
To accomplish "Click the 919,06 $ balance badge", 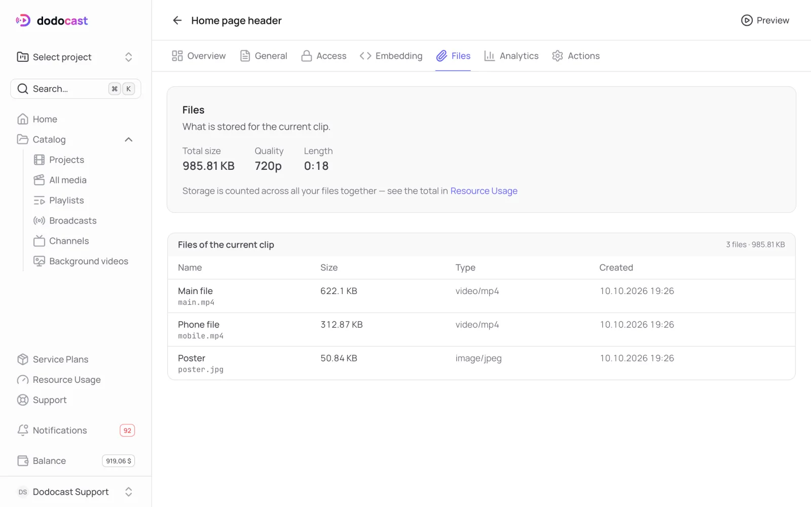I will (119, 461).
